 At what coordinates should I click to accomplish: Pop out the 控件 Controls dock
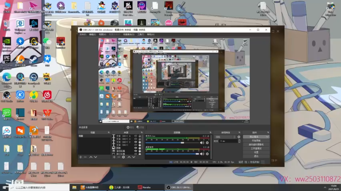268,132
